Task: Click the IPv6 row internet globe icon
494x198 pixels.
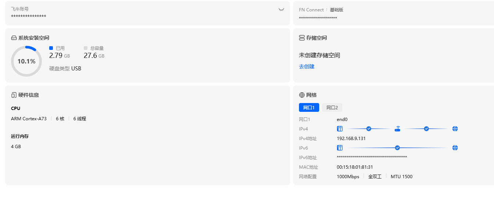Action: click(455, 148)
